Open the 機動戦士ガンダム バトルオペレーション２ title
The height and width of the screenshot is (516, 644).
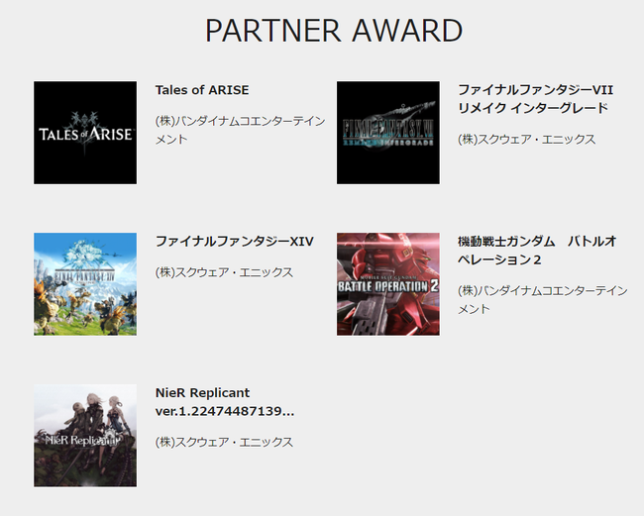point(537,251)
